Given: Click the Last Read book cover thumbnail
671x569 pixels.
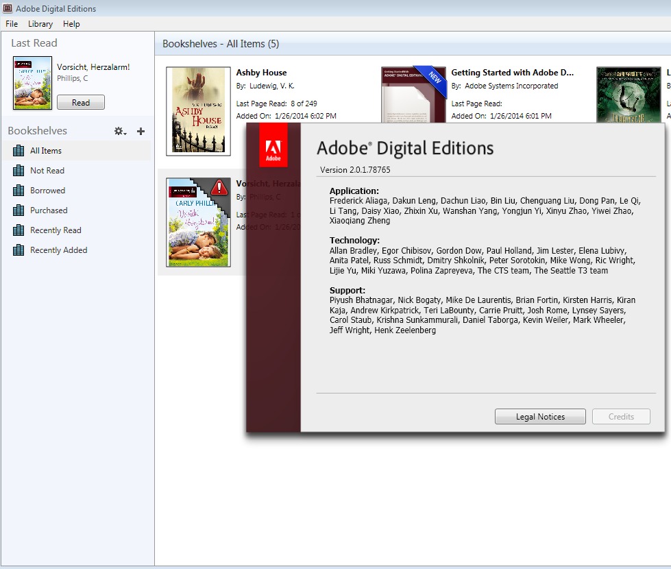Looking at the screenshot, I should pos(32,83).
